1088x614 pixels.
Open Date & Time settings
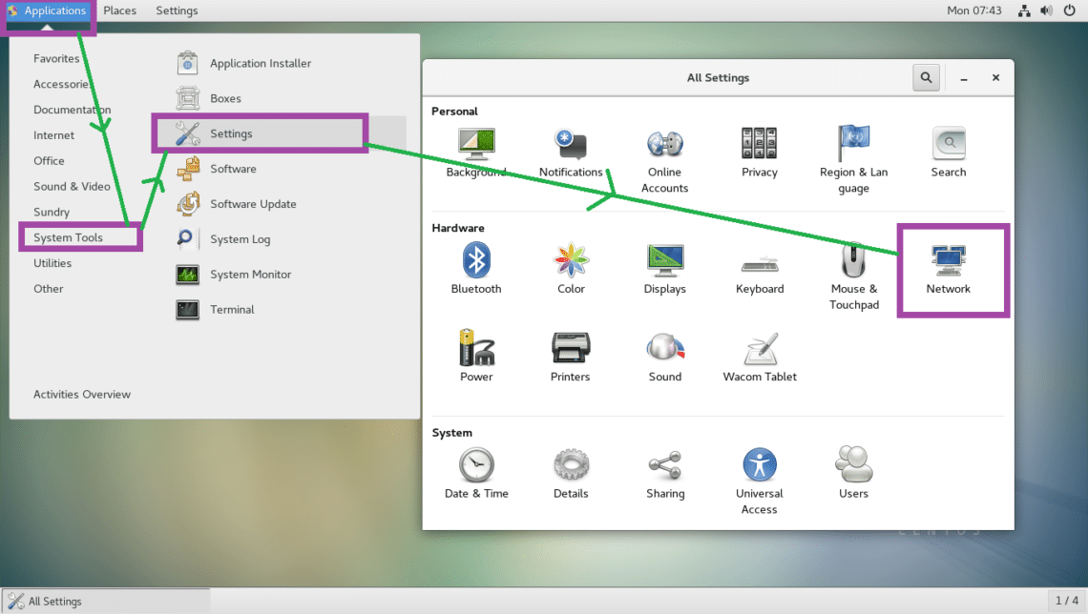[476, 474]
